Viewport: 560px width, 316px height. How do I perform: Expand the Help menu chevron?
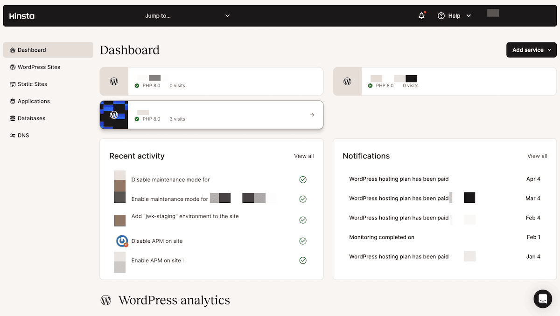(469, 15)
